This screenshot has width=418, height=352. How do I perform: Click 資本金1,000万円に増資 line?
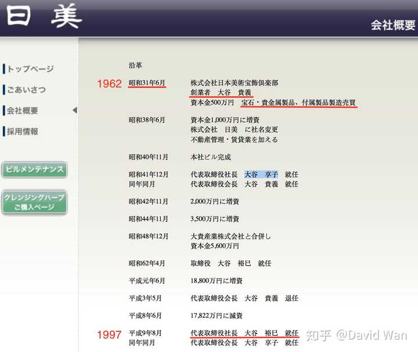click(225, 120)
